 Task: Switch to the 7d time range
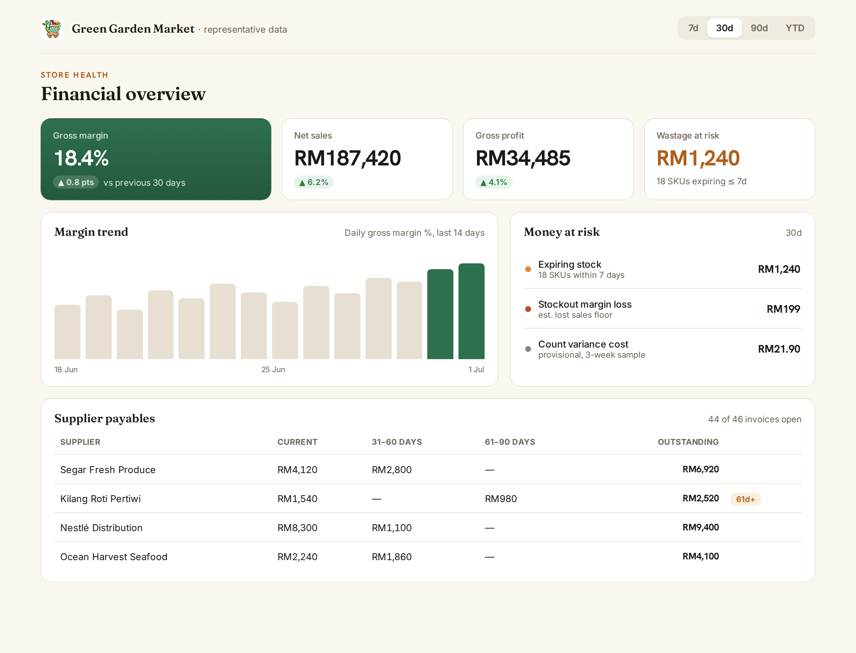(693, 28)
